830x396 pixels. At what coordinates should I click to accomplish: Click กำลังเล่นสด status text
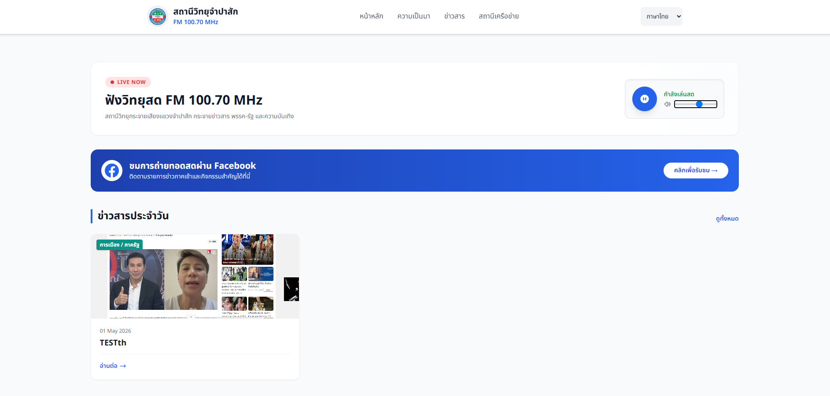point(679,94)
